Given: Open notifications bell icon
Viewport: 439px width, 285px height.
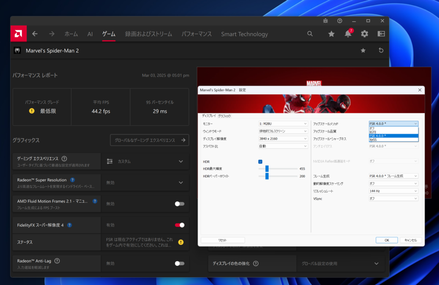Looking at the screenshot, I should pyautogui.click(x=348, y=34).
